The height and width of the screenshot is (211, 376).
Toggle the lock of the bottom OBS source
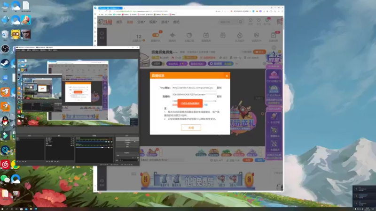click(73, 145)
